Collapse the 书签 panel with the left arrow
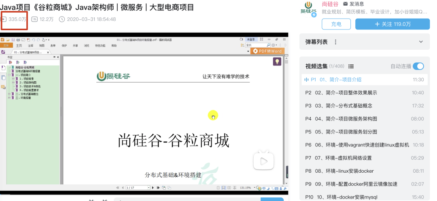The width and height of the screenshot is (437, 201). 58,57
